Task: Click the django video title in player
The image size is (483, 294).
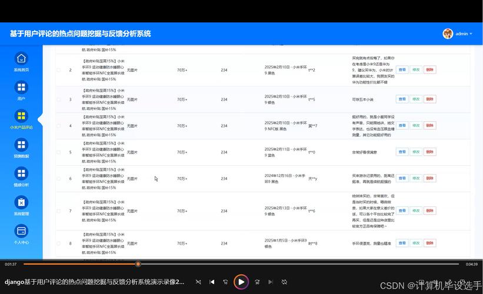Action: coord(95,282)
